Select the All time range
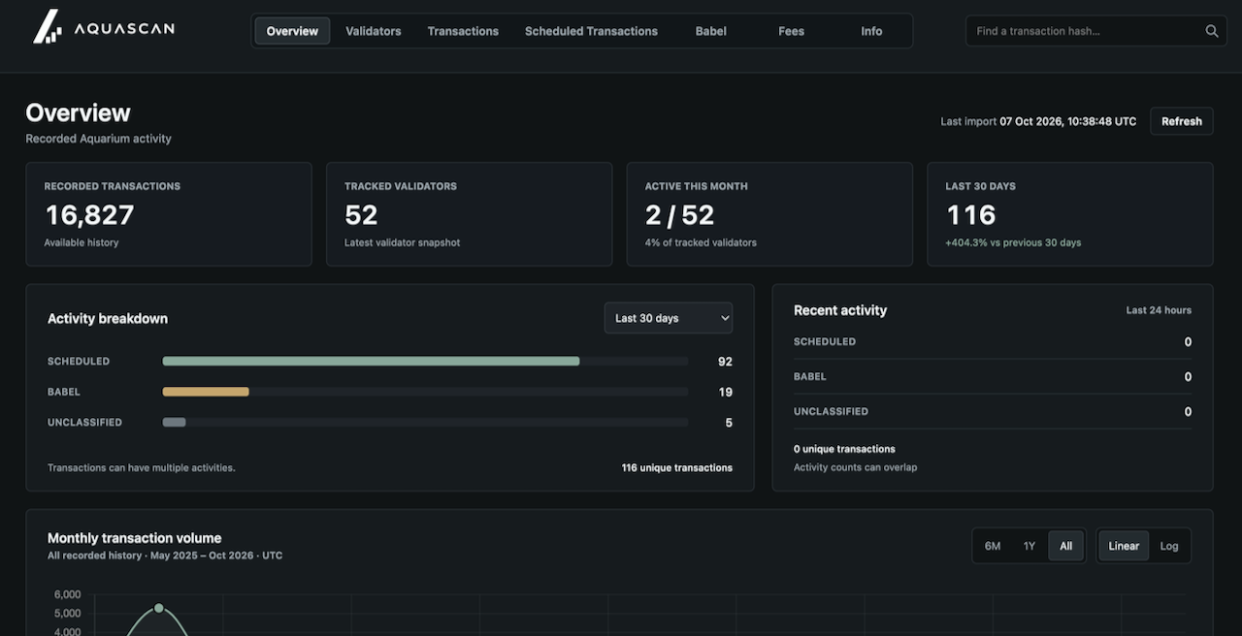 [1066, 546]
